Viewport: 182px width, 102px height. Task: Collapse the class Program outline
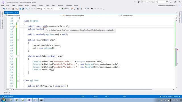pos(18,21)
